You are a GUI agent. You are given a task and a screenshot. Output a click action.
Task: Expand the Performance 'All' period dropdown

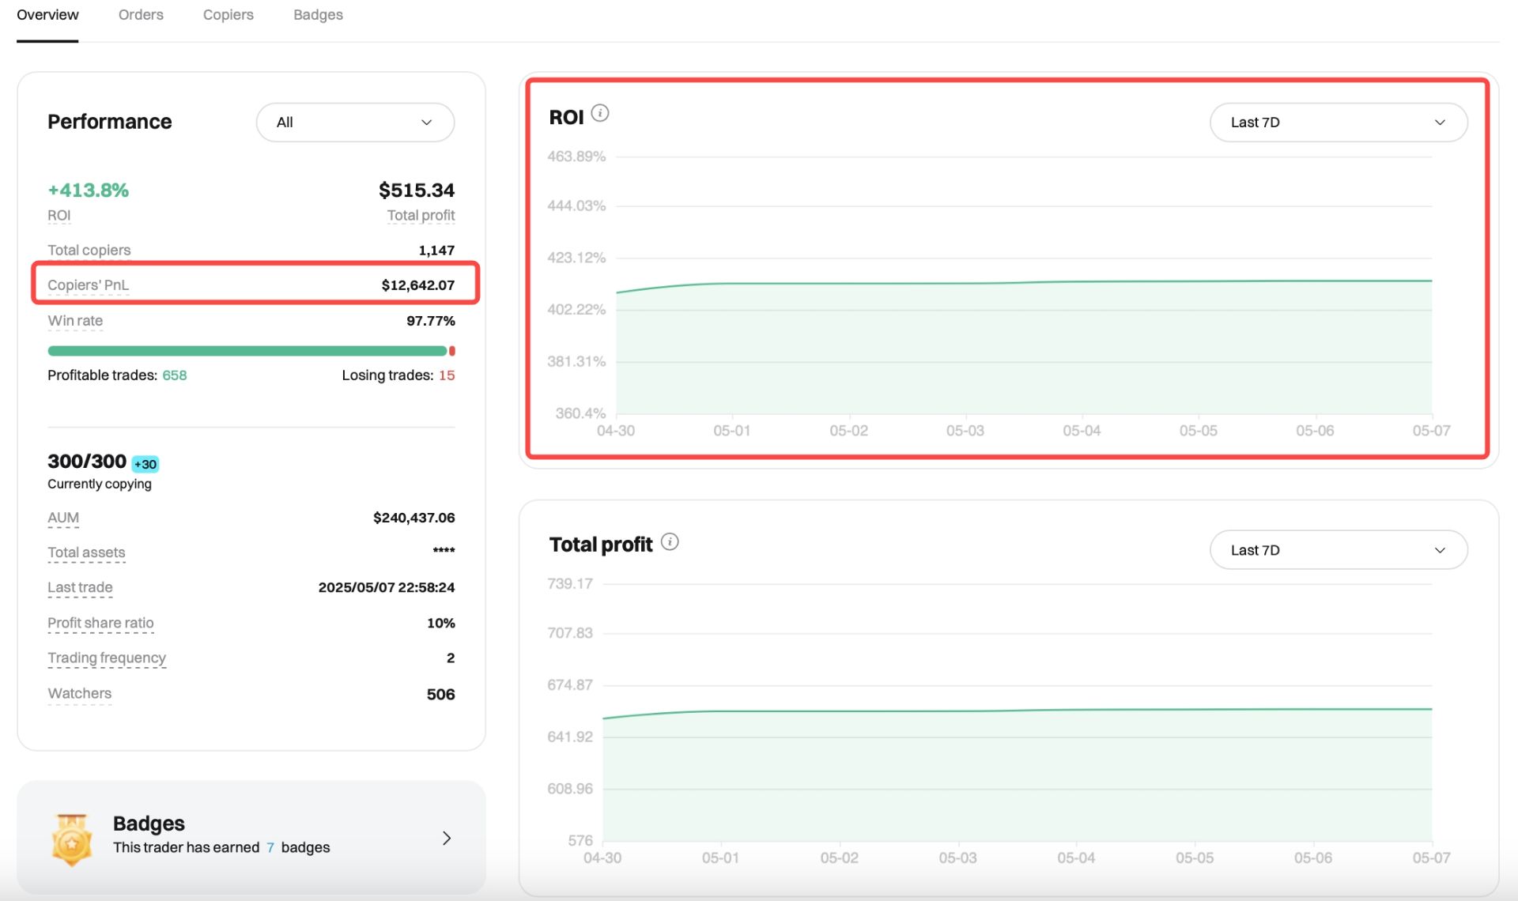pos(355,123)
